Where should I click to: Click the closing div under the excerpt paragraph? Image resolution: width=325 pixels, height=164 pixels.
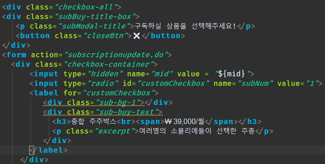click(x=57, y=140)
